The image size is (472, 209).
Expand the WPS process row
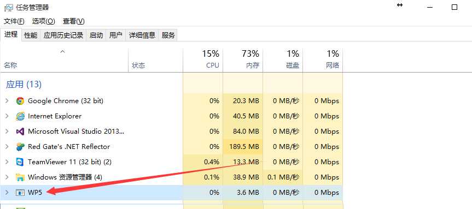[x=7, y=193]
